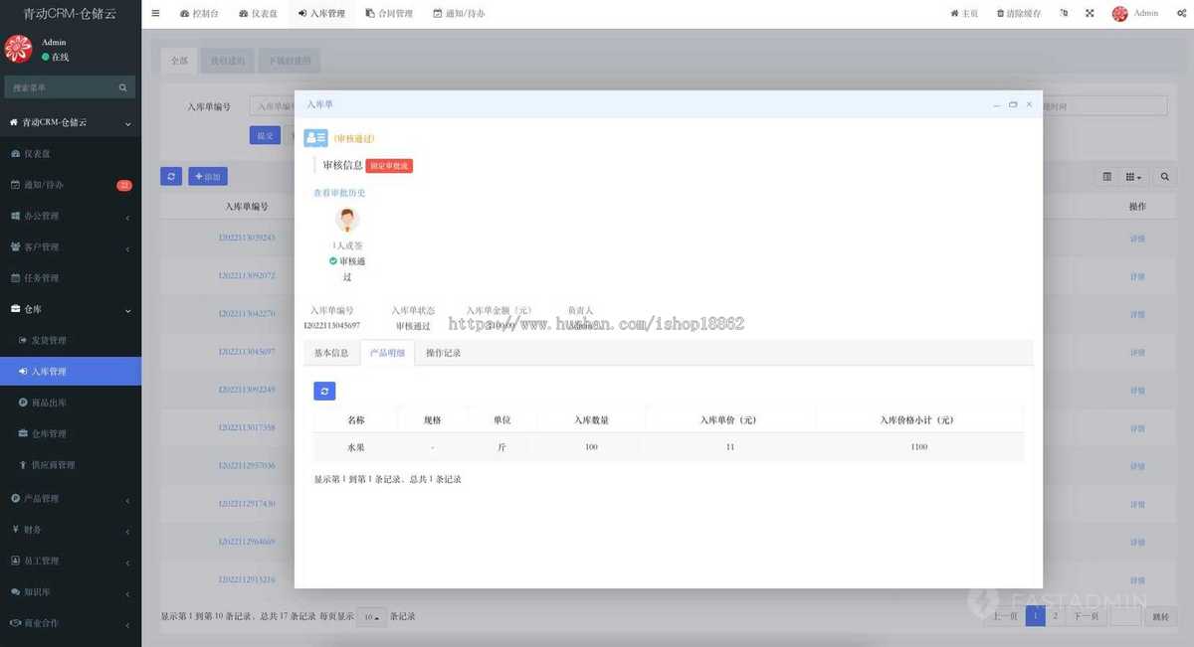Open the search panel via the magnifier icon
This screenshot has height=647, width=1194.
1164,176
